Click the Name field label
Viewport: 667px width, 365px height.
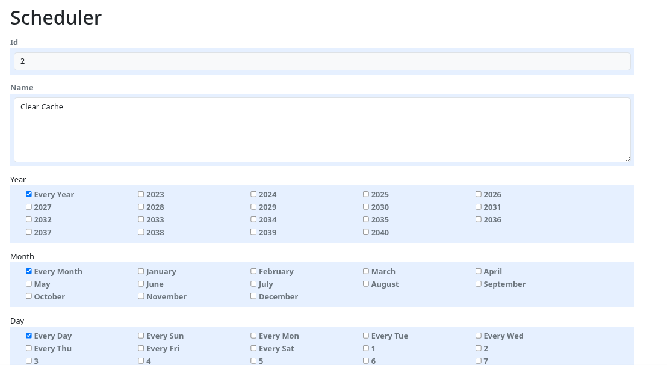tap(22, 88)
